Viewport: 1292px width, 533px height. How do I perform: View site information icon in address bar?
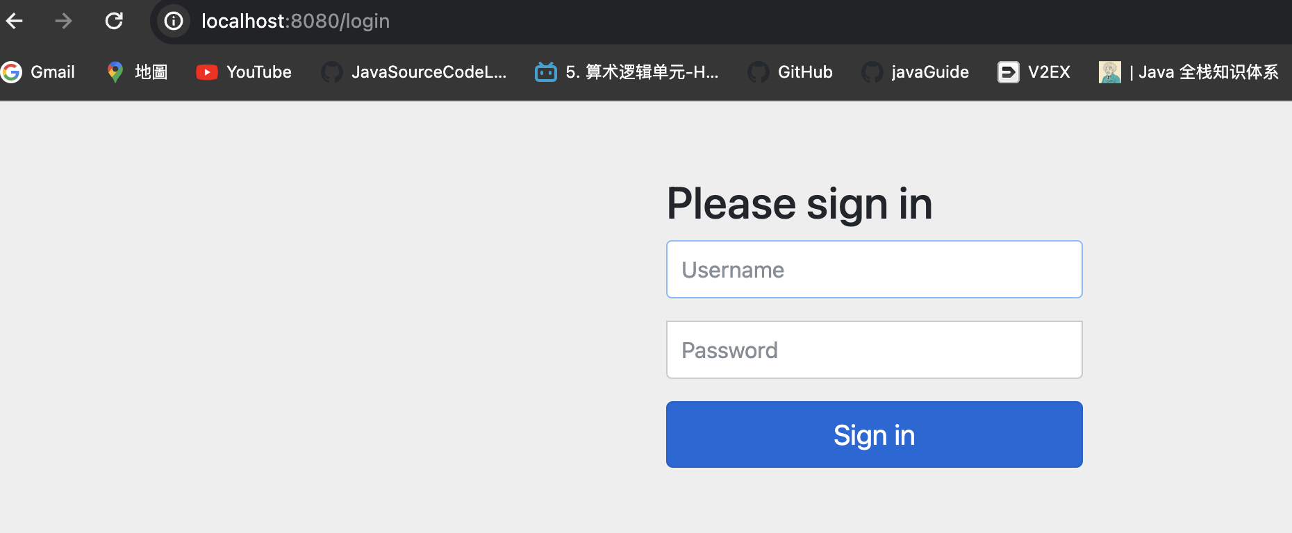[x=173, y=21]
